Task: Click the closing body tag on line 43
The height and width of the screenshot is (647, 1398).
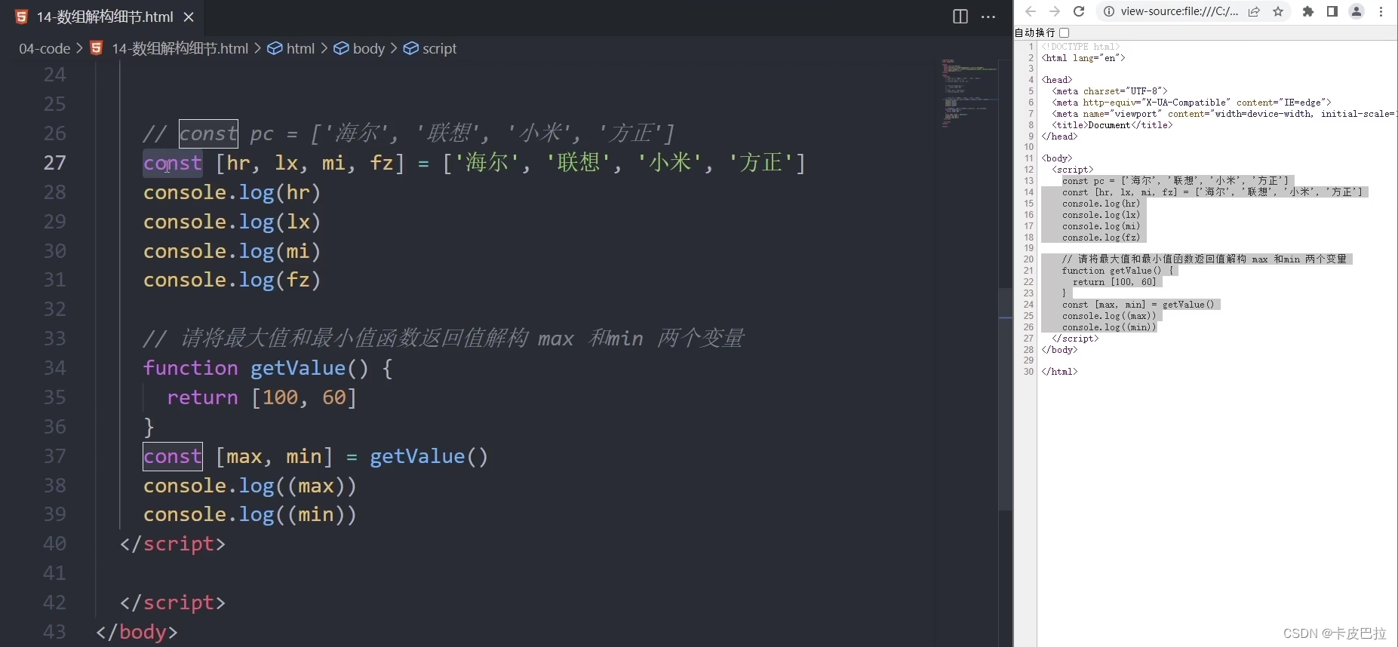Action: tap(137, 632)
